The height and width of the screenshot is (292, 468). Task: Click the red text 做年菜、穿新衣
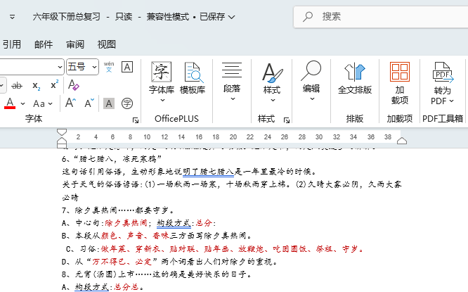tap(131, 249)
